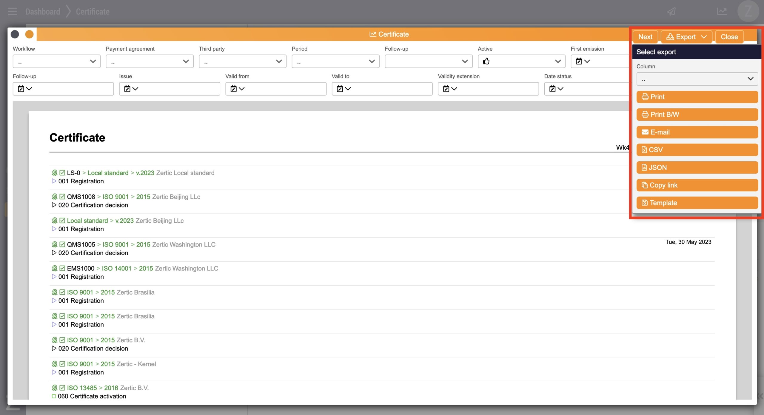The height and width of the screenshot is (415, 764).
Task: Toggle the checkbox next to EMS1000
Action: [62, 268]
